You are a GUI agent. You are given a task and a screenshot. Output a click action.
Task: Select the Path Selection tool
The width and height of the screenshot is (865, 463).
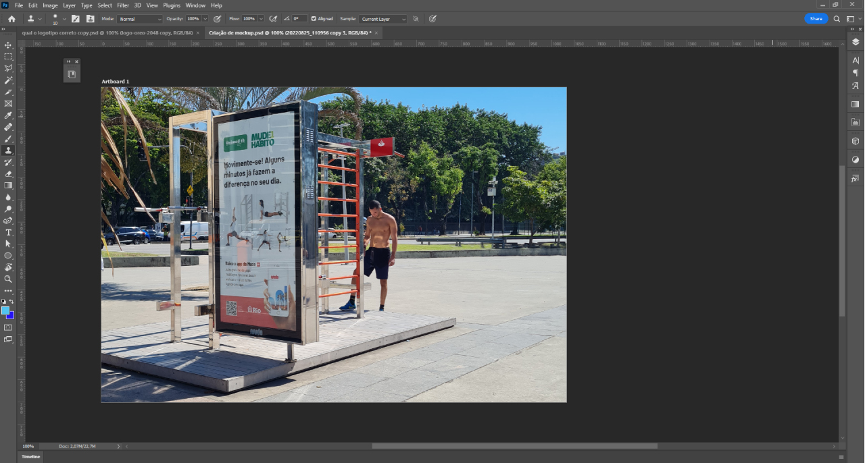(8, 244)
